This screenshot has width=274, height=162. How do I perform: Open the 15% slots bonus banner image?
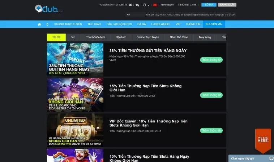(75, 95)
